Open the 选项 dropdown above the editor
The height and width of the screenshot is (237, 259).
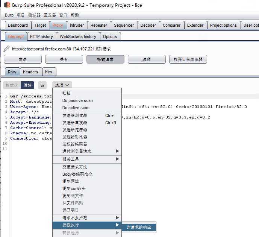point(62,85)
